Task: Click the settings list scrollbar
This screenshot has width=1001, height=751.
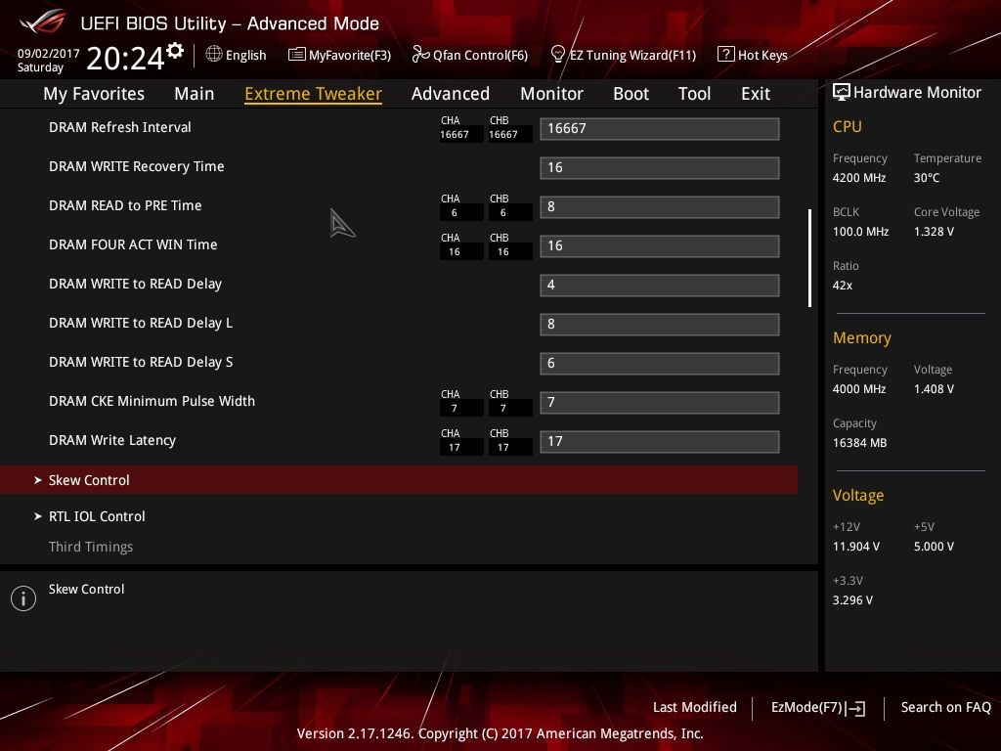Action: [x=809, y=258]
